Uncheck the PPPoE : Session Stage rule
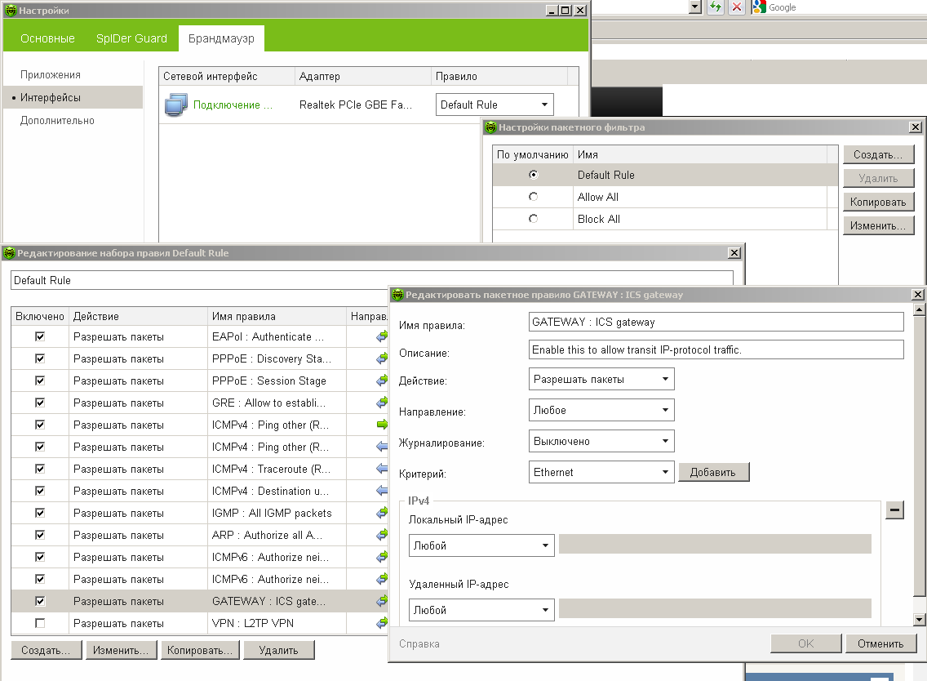The height and width of the screenshot is (681, 927). click(x=40, y=381)
